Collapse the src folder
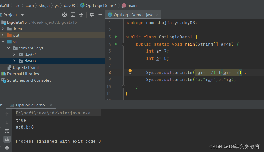Viewport: 264px width, 152px height. tap(3, 41)
